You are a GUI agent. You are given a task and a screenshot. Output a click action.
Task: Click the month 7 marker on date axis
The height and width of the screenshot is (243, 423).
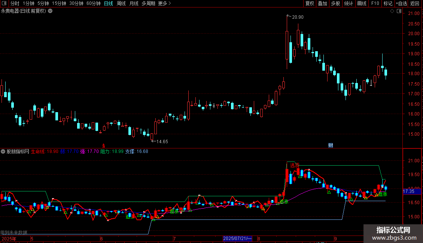[174, 239]
